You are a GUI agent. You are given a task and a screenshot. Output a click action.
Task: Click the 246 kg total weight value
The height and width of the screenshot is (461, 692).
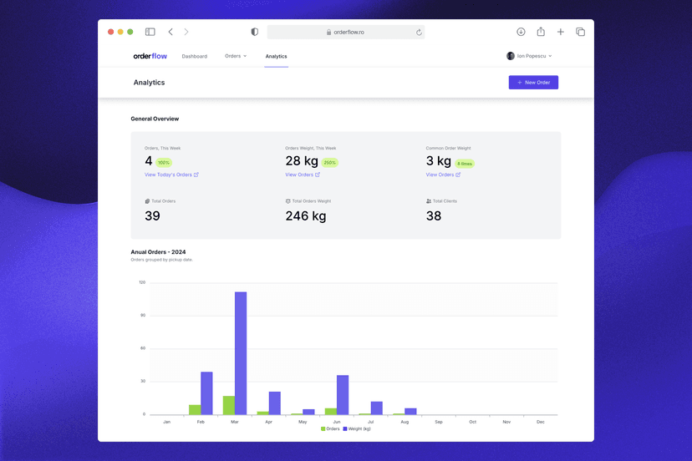point(306,215)
